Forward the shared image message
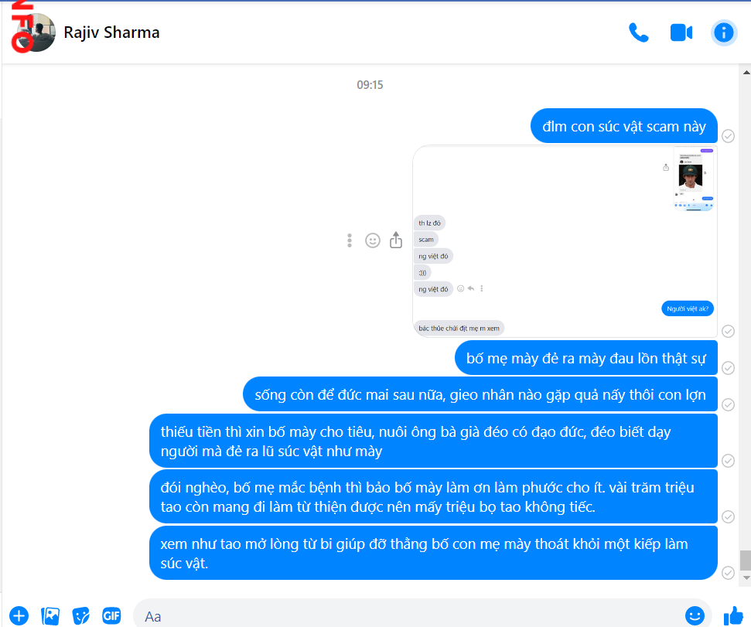The image size is (751, 627). click(396, 240)
